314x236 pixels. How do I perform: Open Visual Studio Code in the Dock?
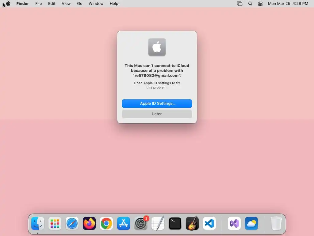pos(209,223)
